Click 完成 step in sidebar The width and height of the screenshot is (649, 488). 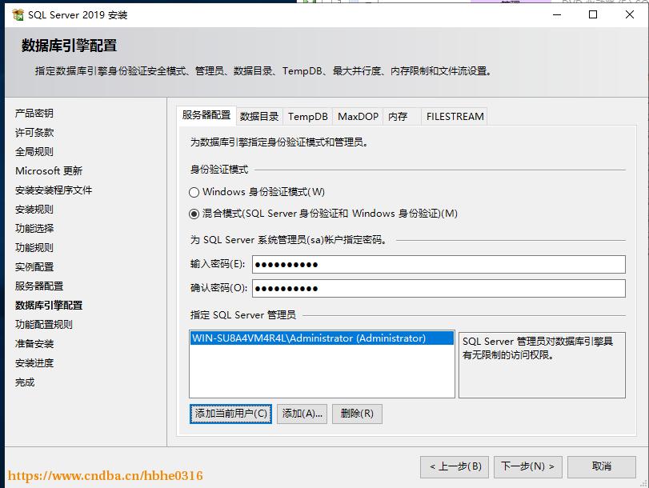coord(25,382)
